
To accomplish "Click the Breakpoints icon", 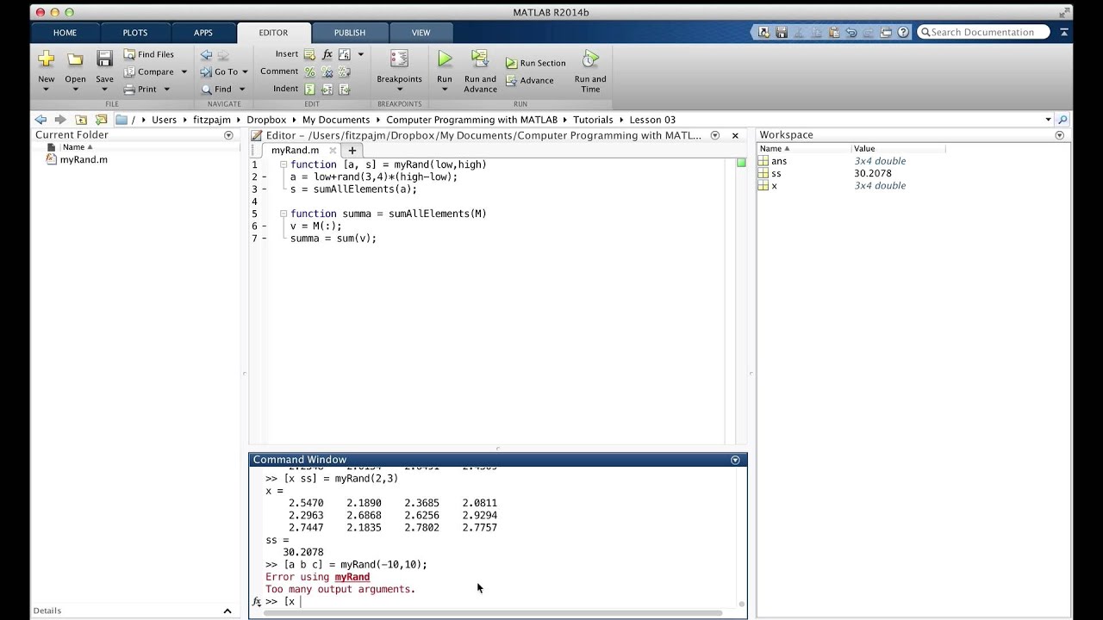I will [x=399, y=59].
